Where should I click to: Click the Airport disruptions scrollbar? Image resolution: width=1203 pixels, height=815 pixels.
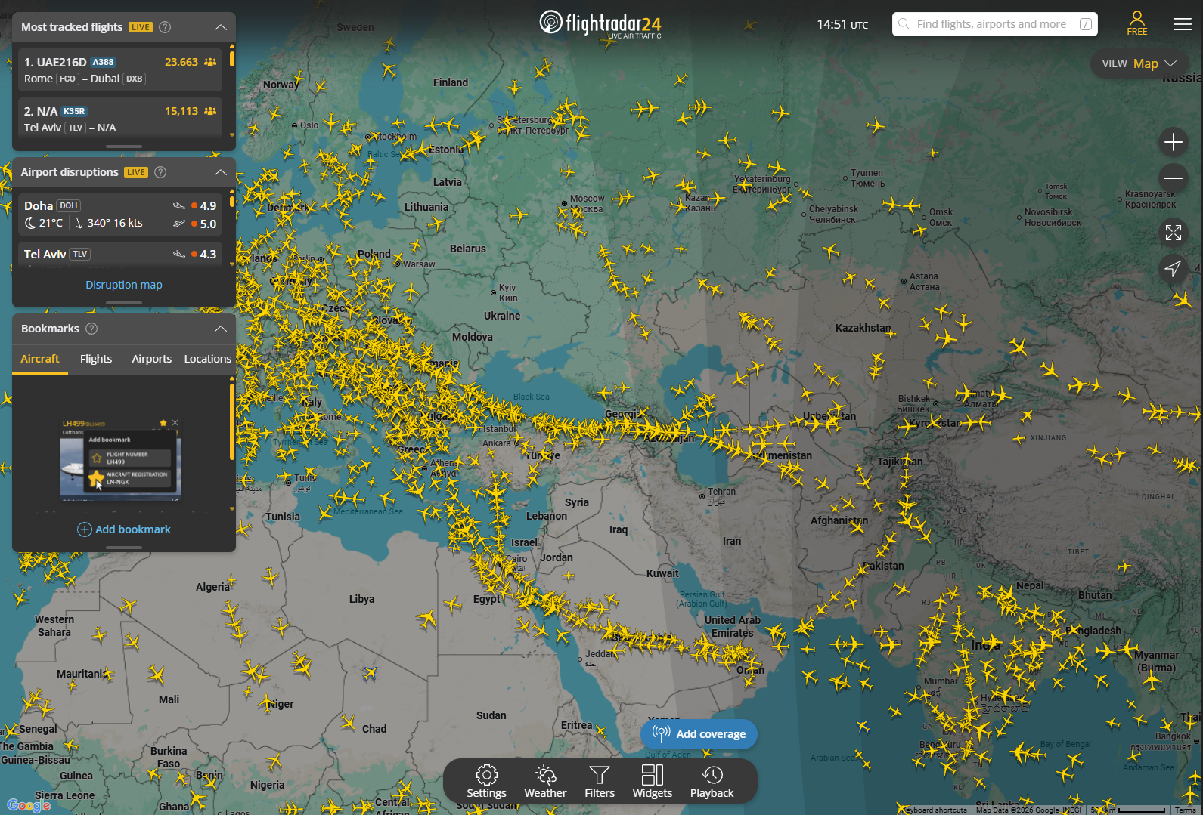pos(232,202)
